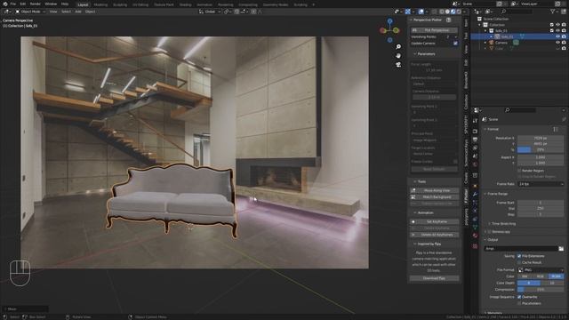Click the Frame Start value field

(x=541, y=203)
